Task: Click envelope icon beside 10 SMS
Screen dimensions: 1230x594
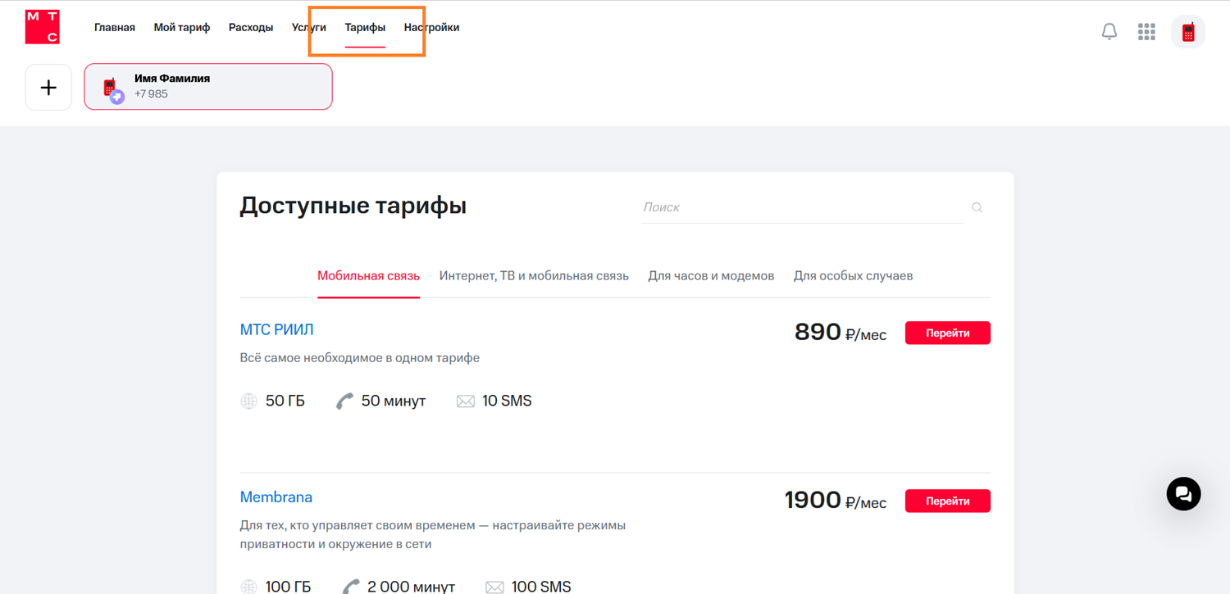Action: 466,401
